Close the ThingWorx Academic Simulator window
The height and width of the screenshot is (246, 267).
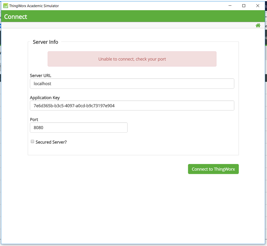tap(258, 6)
